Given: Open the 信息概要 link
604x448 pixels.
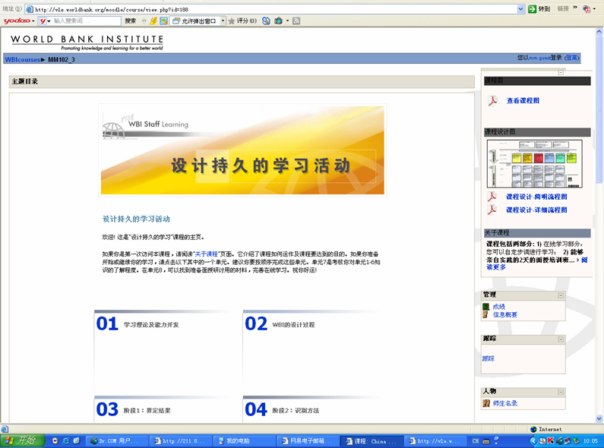Looking at the screenshot, I should pos(505,314).
